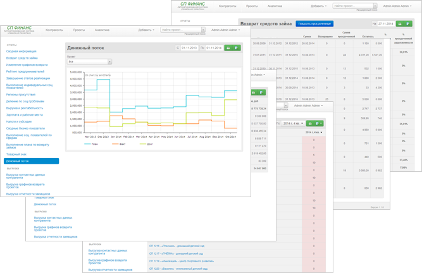The image size is (422, 273).
Task: Open Товарный знак in the front sidebar
Action: pos(16,154)
